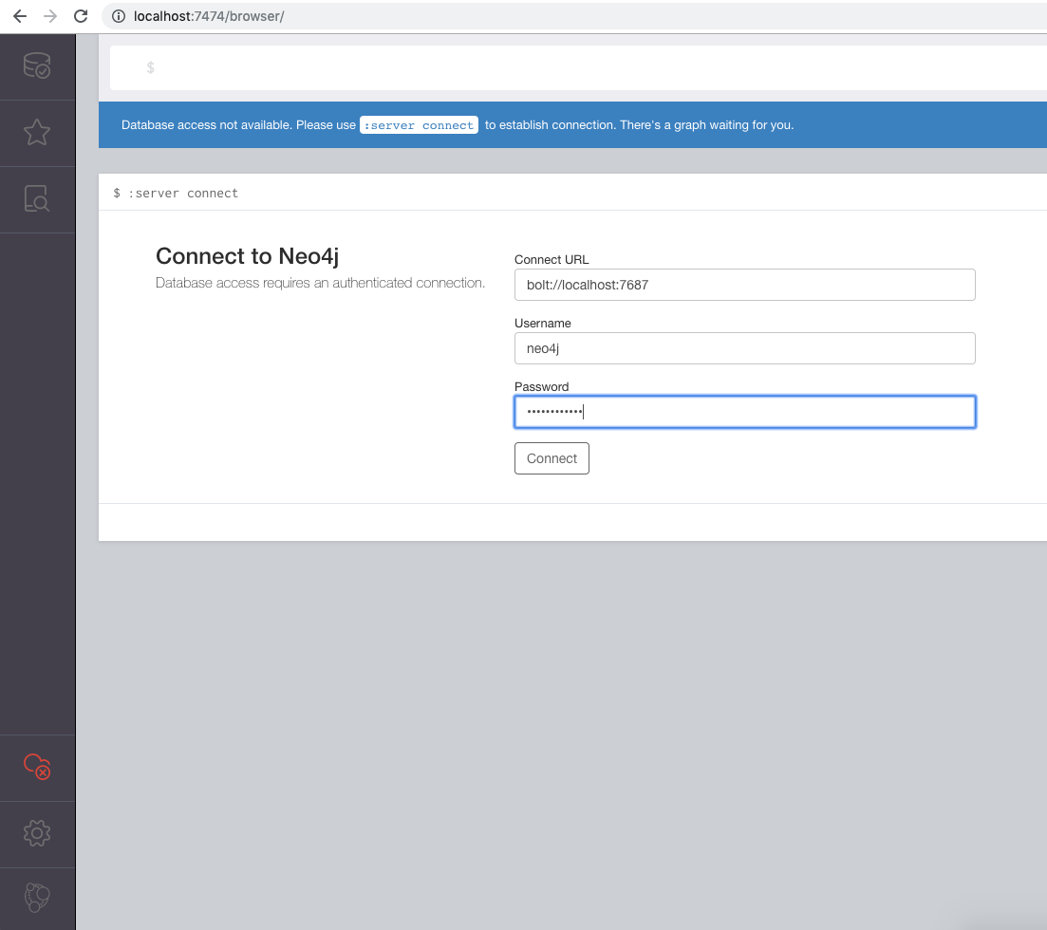Click inside the Username field
The image size is (1047, 930).
click(x=744, y=348)
